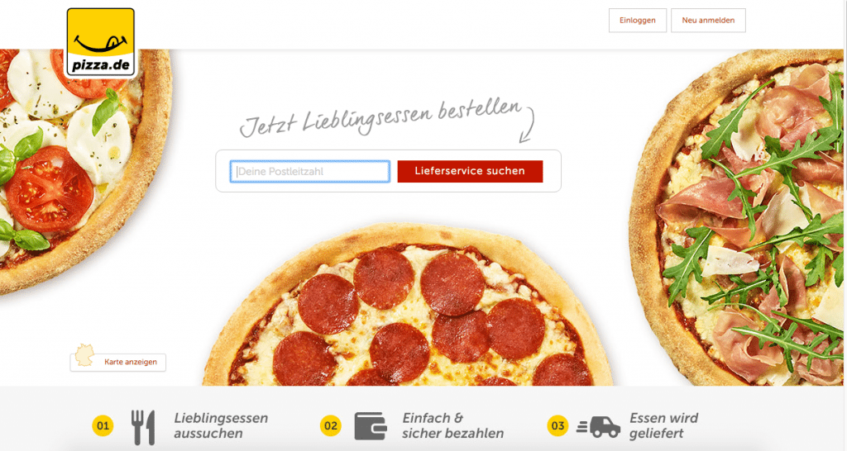Click the yellow 03 step badge
Screen dimensions: 847x451
coord(558,425)
